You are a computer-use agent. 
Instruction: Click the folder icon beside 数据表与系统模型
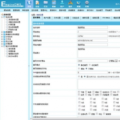click(x=4, y=34)
